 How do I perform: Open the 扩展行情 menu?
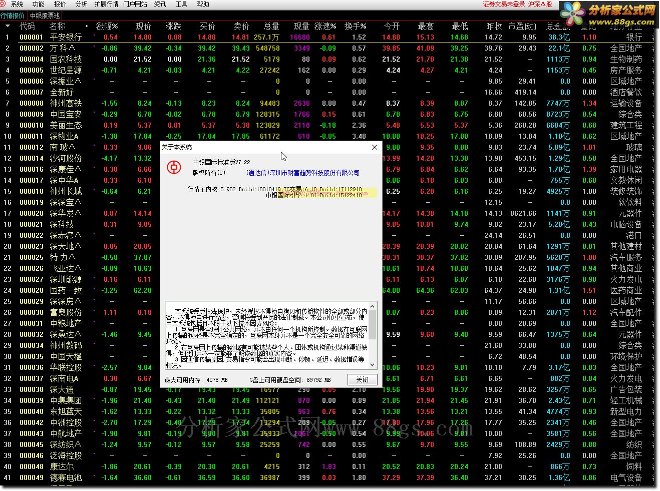tap(106, 4)
